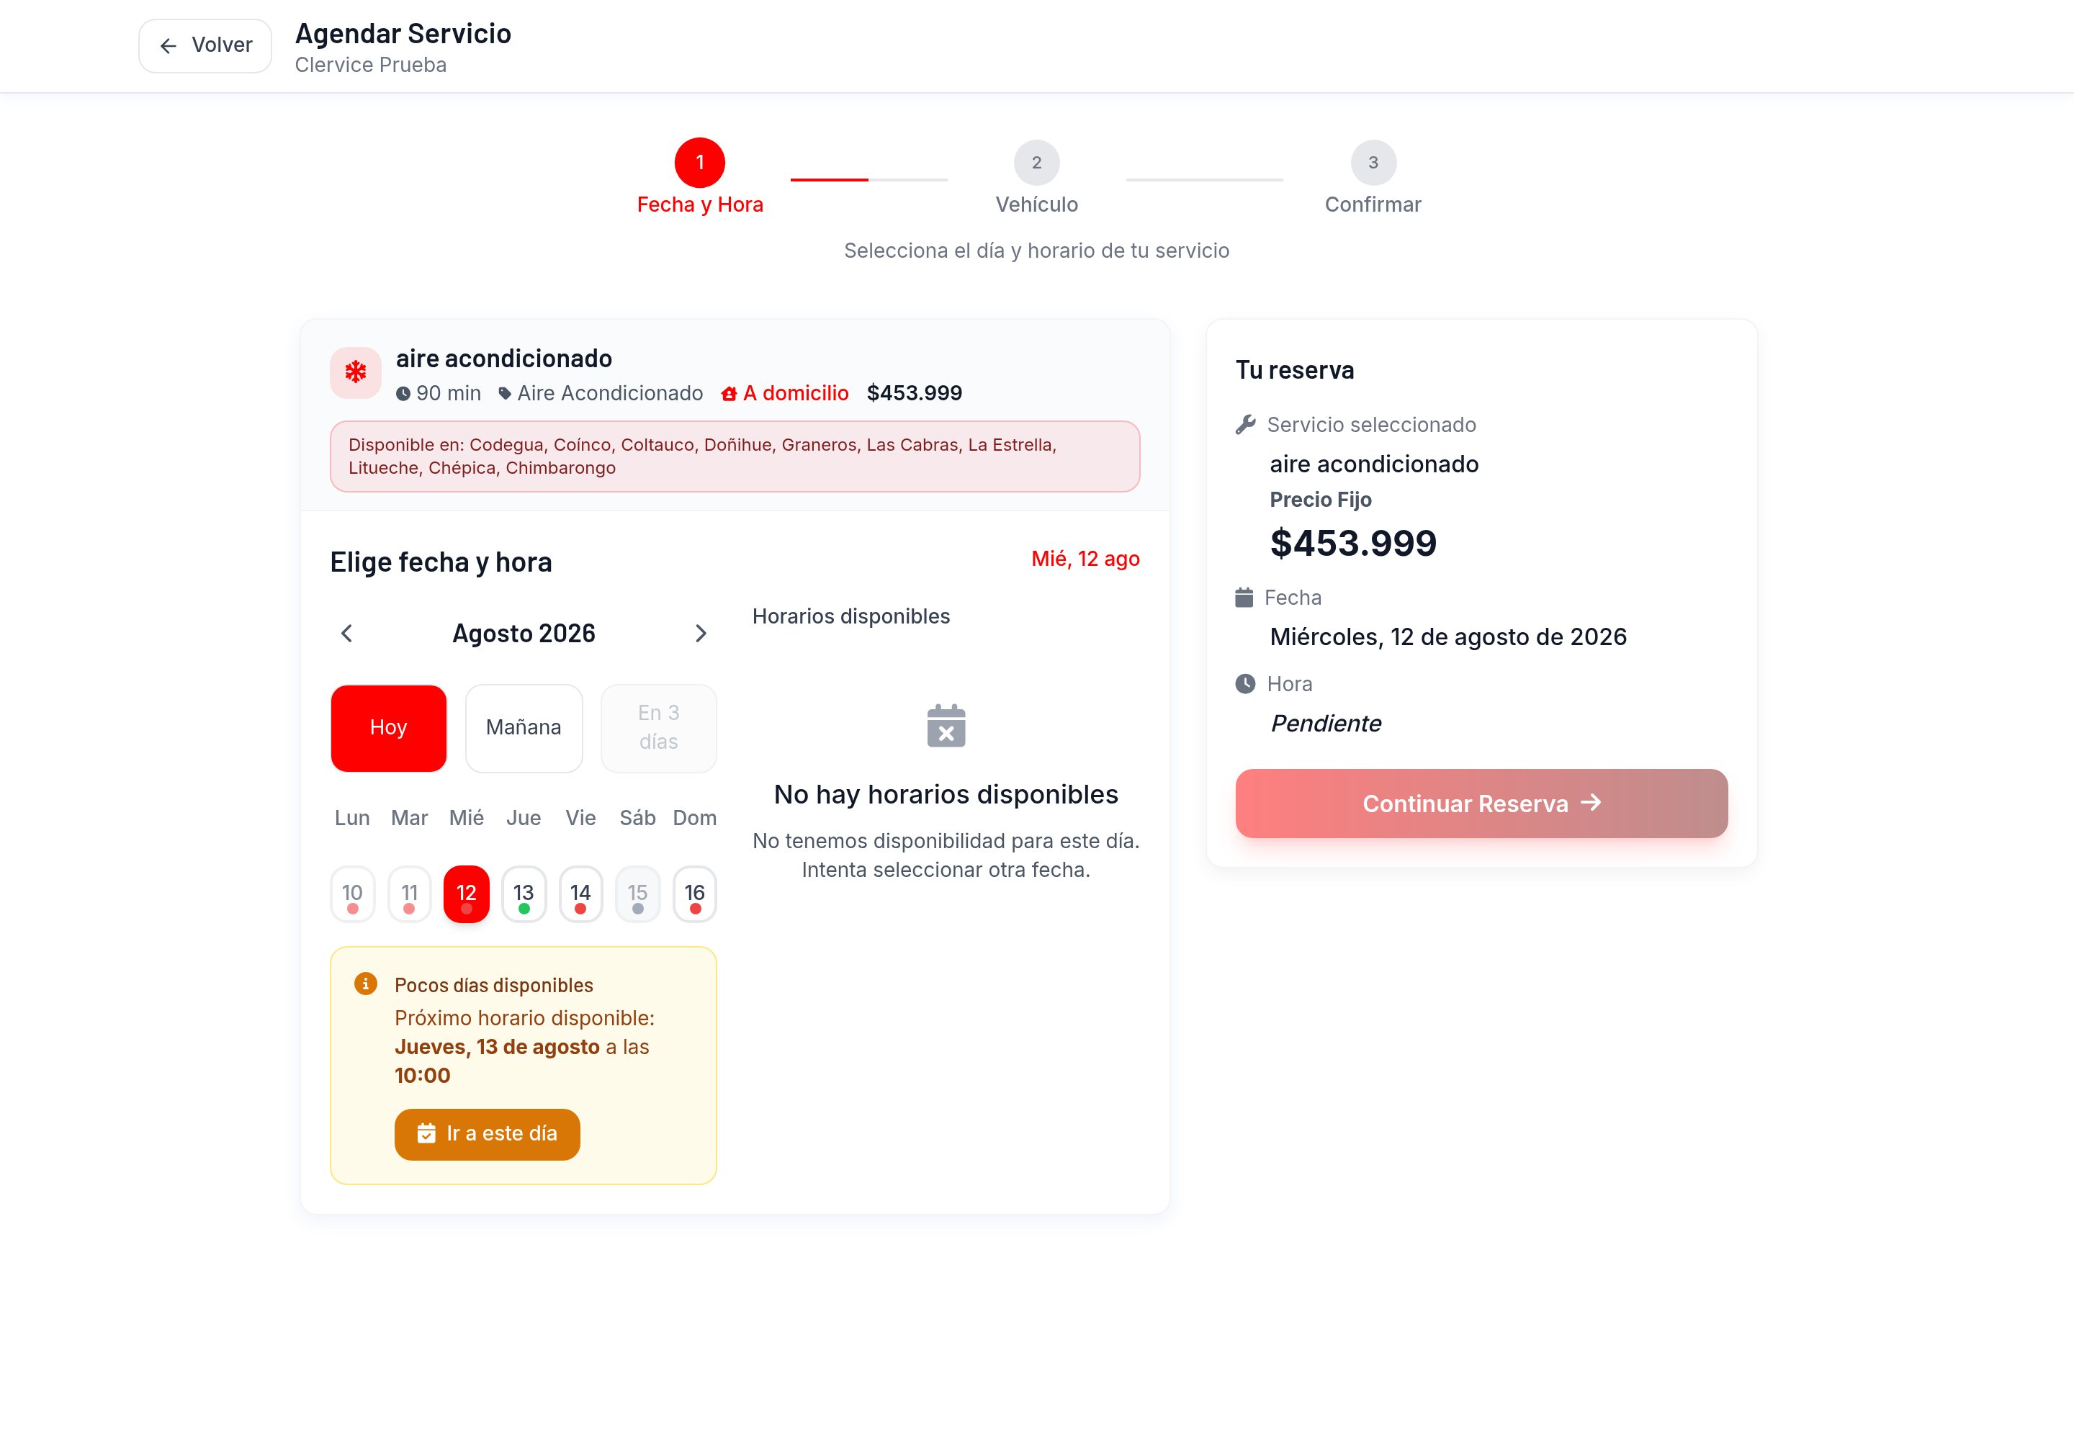Advance to next month with right chevron
2074x1440 pixels.
pos(701,634)
